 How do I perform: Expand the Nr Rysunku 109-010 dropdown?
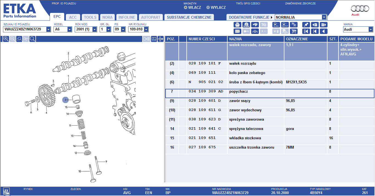(146, 29)
